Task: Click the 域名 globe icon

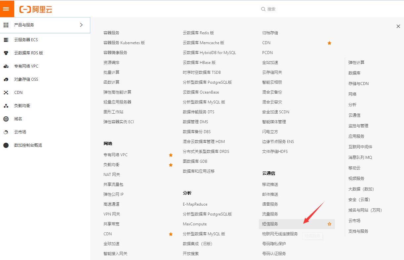Action: pyautogui.click(x=6, y=119)
